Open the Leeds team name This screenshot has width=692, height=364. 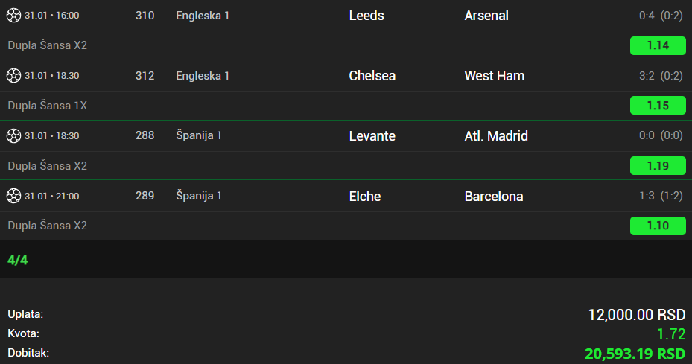click(366, 16)
